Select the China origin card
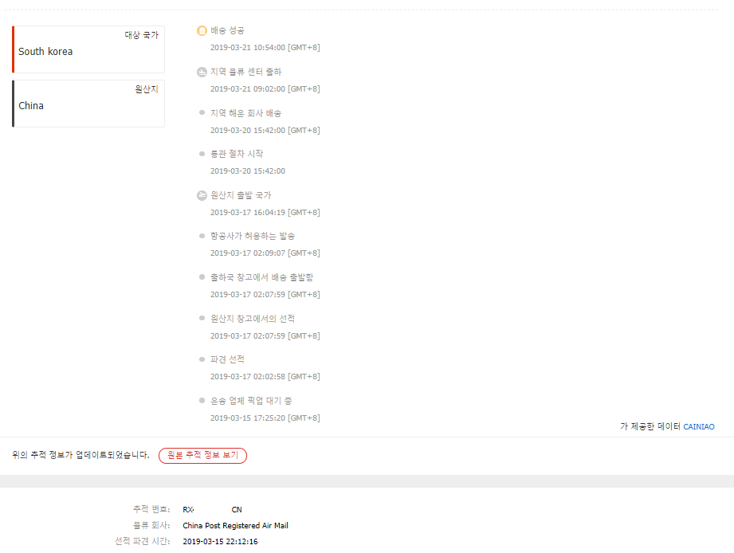 pos(88,104)
